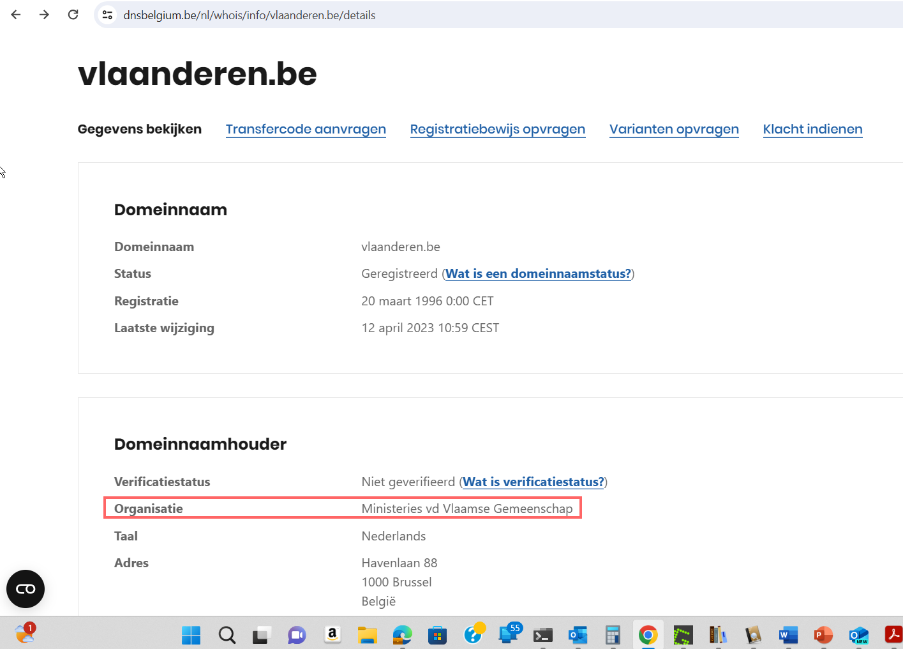Click 'Wat is een domeinnaamstatus?' link
The image size is (903, 649).
(x=538, y=274)
